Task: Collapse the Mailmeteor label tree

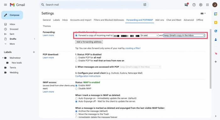Action: click(3, 58)
